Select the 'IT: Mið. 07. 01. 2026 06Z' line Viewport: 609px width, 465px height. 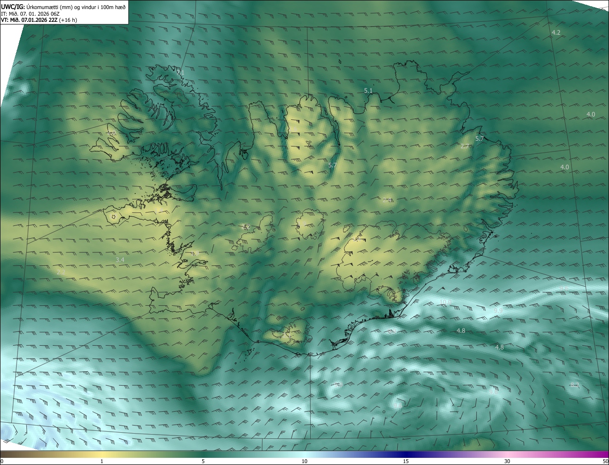[30, 13]
